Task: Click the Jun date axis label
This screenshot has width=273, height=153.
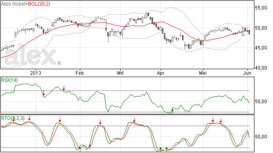Action: pyautogui.click(x=247, y=73)
